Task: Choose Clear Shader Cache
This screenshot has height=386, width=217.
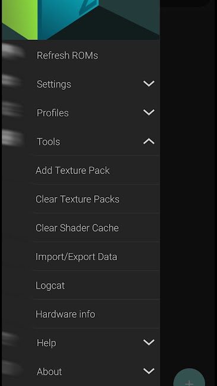Action: click(x=97, y=227)
